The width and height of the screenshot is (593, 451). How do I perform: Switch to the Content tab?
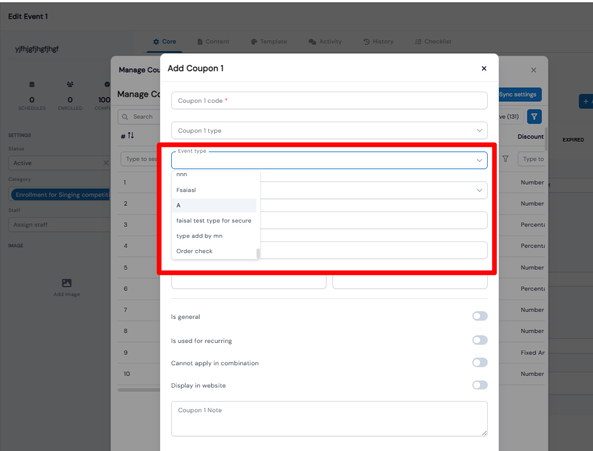tap(214, 42)
